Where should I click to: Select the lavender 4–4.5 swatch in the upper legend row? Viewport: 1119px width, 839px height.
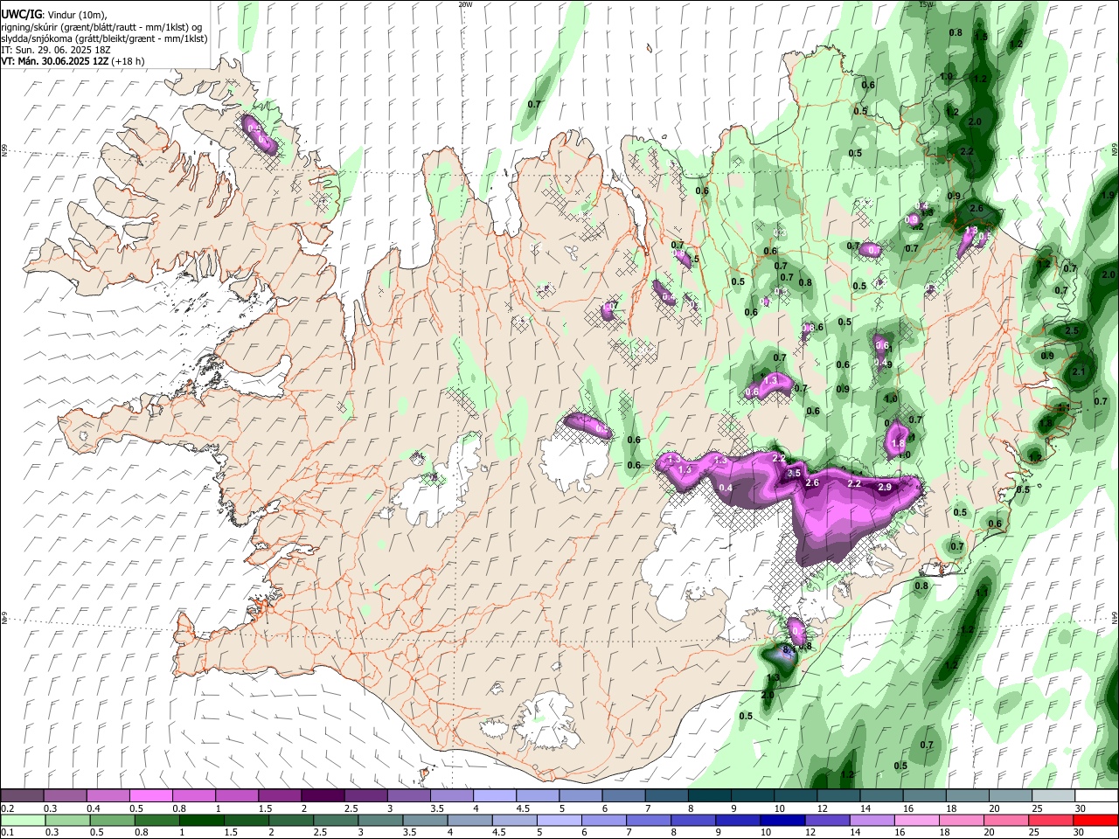coord(494,796)
